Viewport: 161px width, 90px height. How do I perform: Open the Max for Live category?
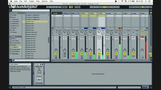point(15,26)
